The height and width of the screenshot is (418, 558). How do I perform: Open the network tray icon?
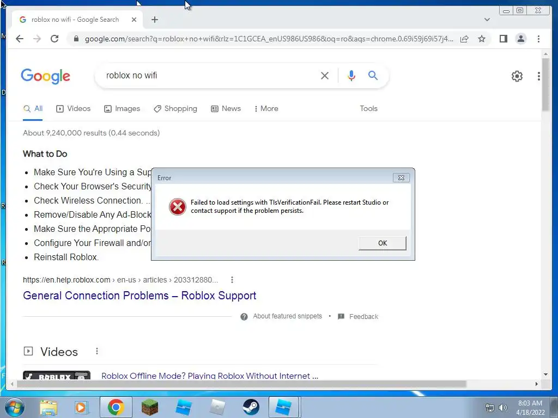[490, 408]
